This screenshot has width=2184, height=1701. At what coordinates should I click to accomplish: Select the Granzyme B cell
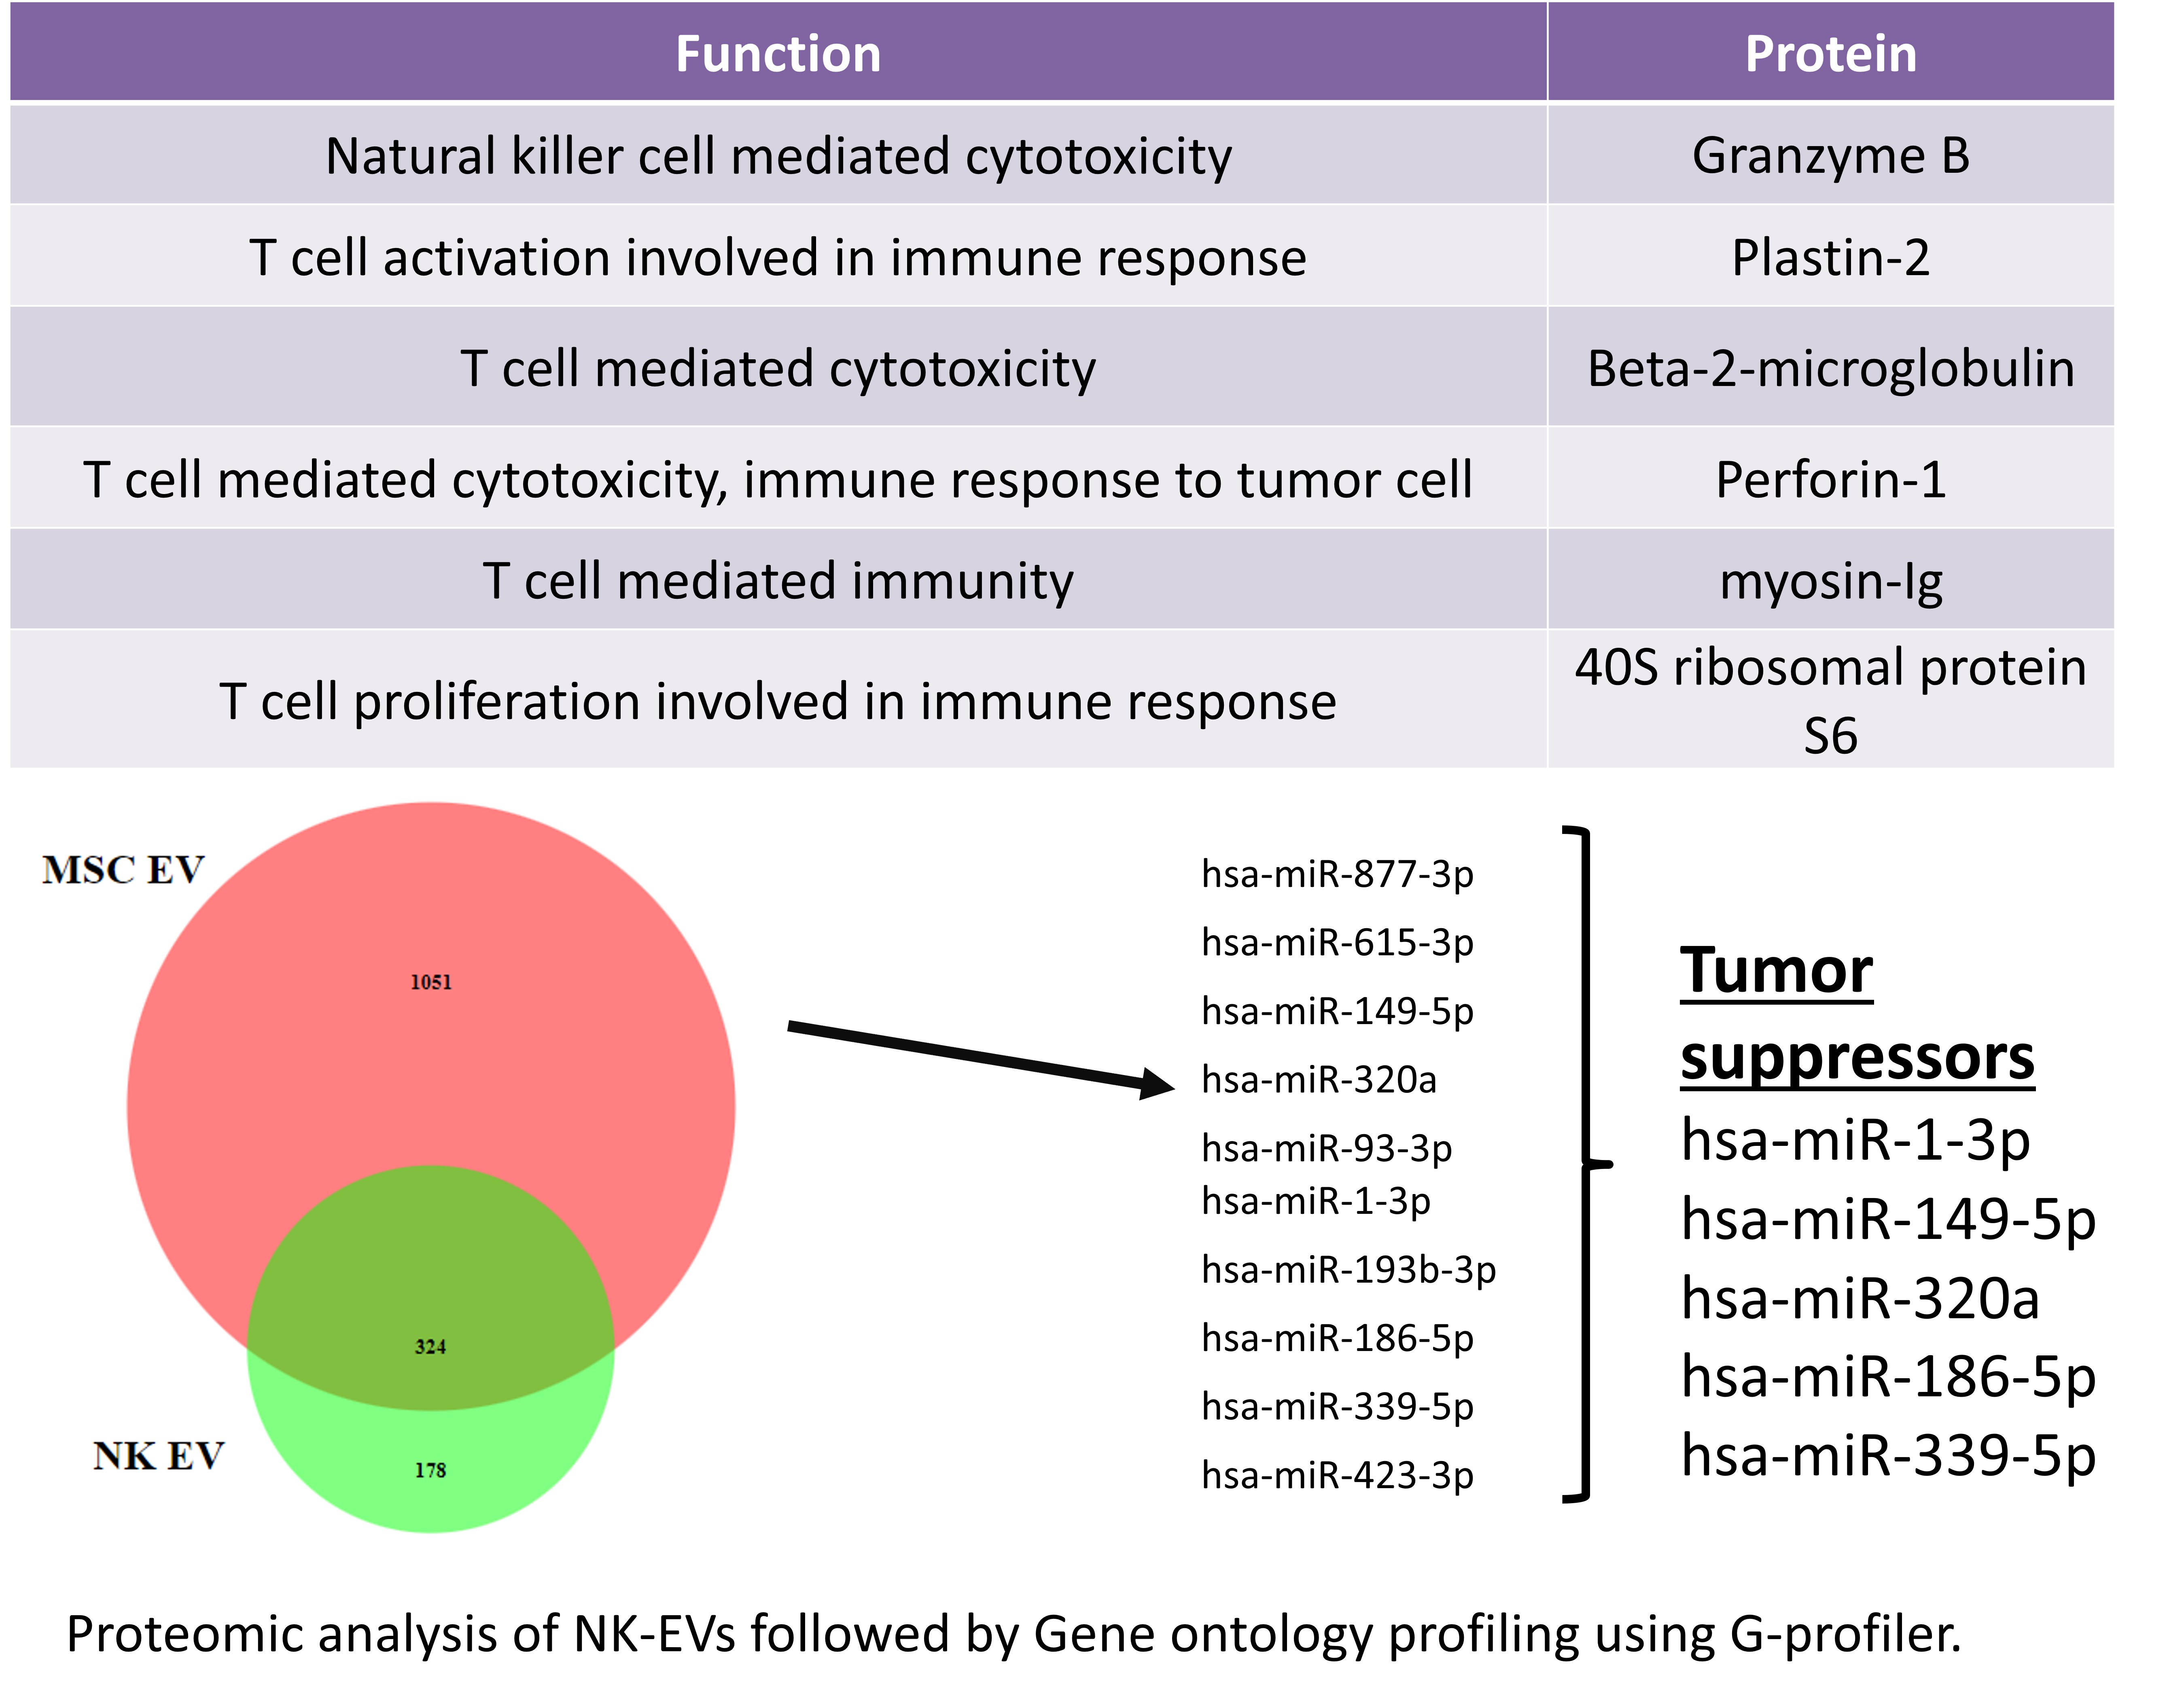coord(1831,155)
